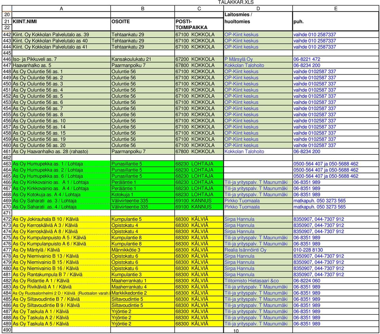Click cell Kotokuja 1

pos(142,194)
